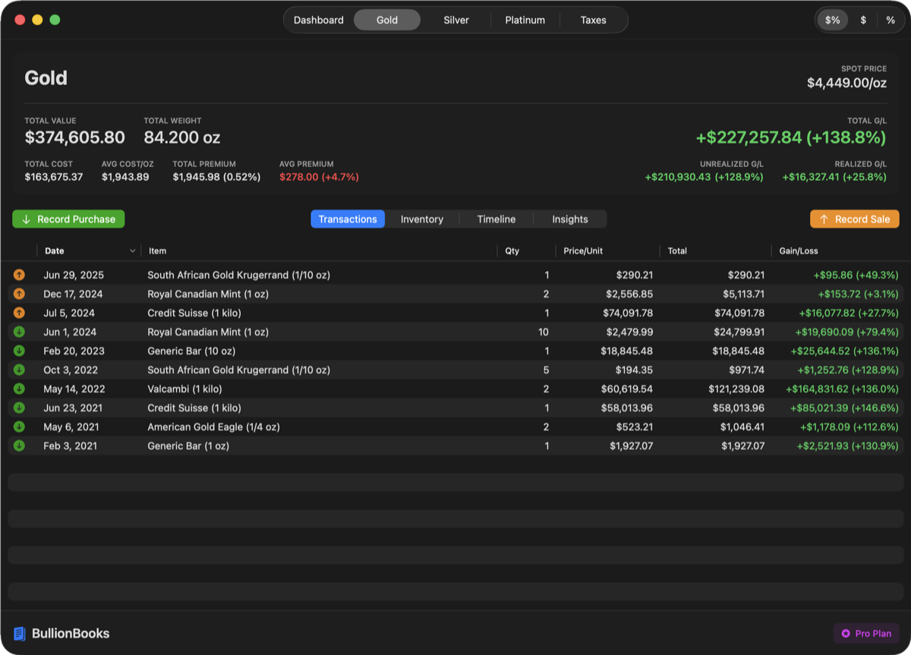Show the Timeline view
Image resolution: width=911 pixels, height=655 pixels.
coord(496,219)
